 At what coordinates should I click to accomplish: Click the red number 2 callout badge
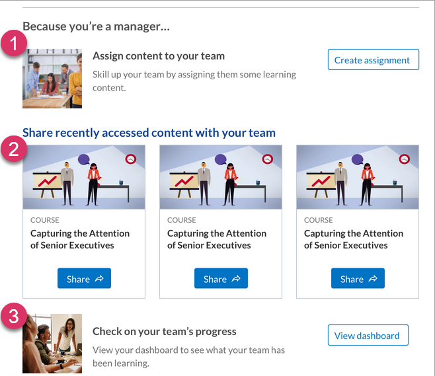tap(13, 149)
